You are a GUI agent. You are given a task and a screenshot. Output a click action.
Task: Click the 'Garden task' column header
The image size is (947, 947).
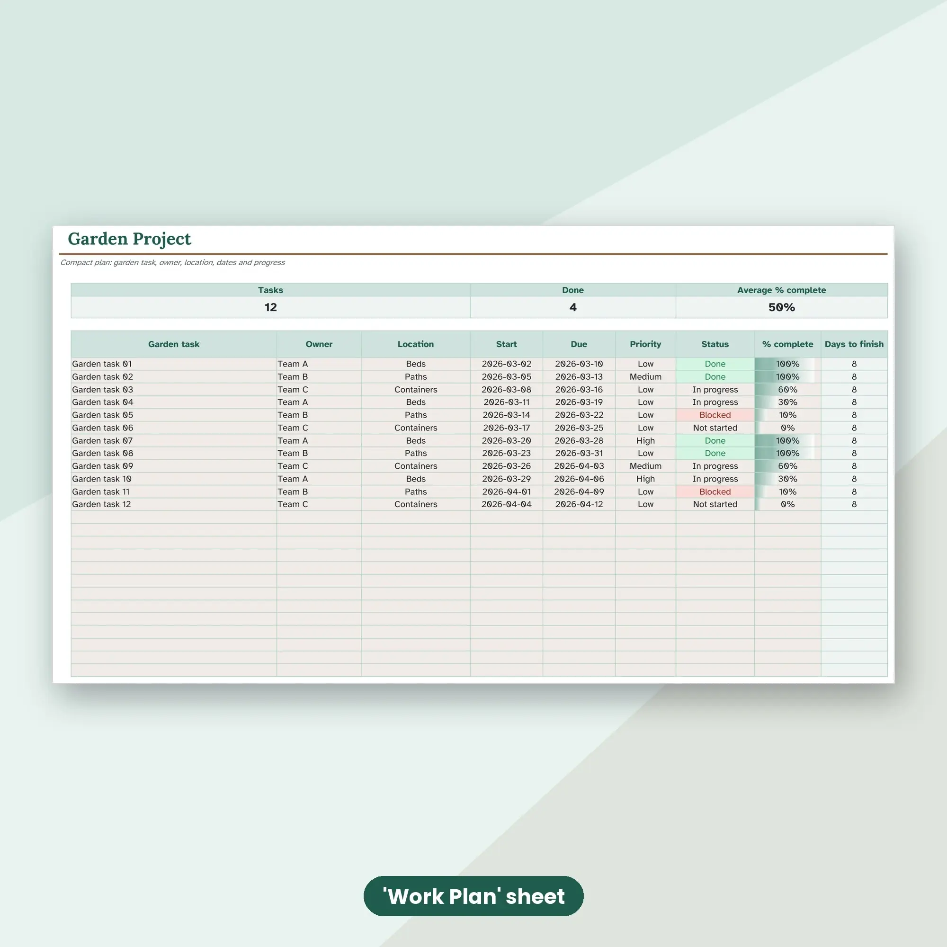(x=174, y=344)
